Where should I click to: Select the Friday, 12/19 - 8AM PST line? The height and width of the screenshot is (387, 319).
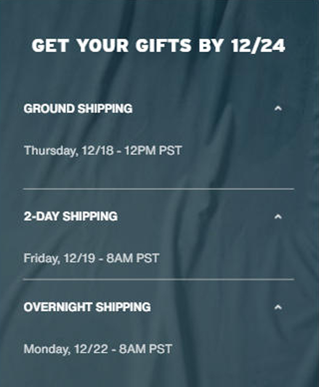(x=91, y=258)
